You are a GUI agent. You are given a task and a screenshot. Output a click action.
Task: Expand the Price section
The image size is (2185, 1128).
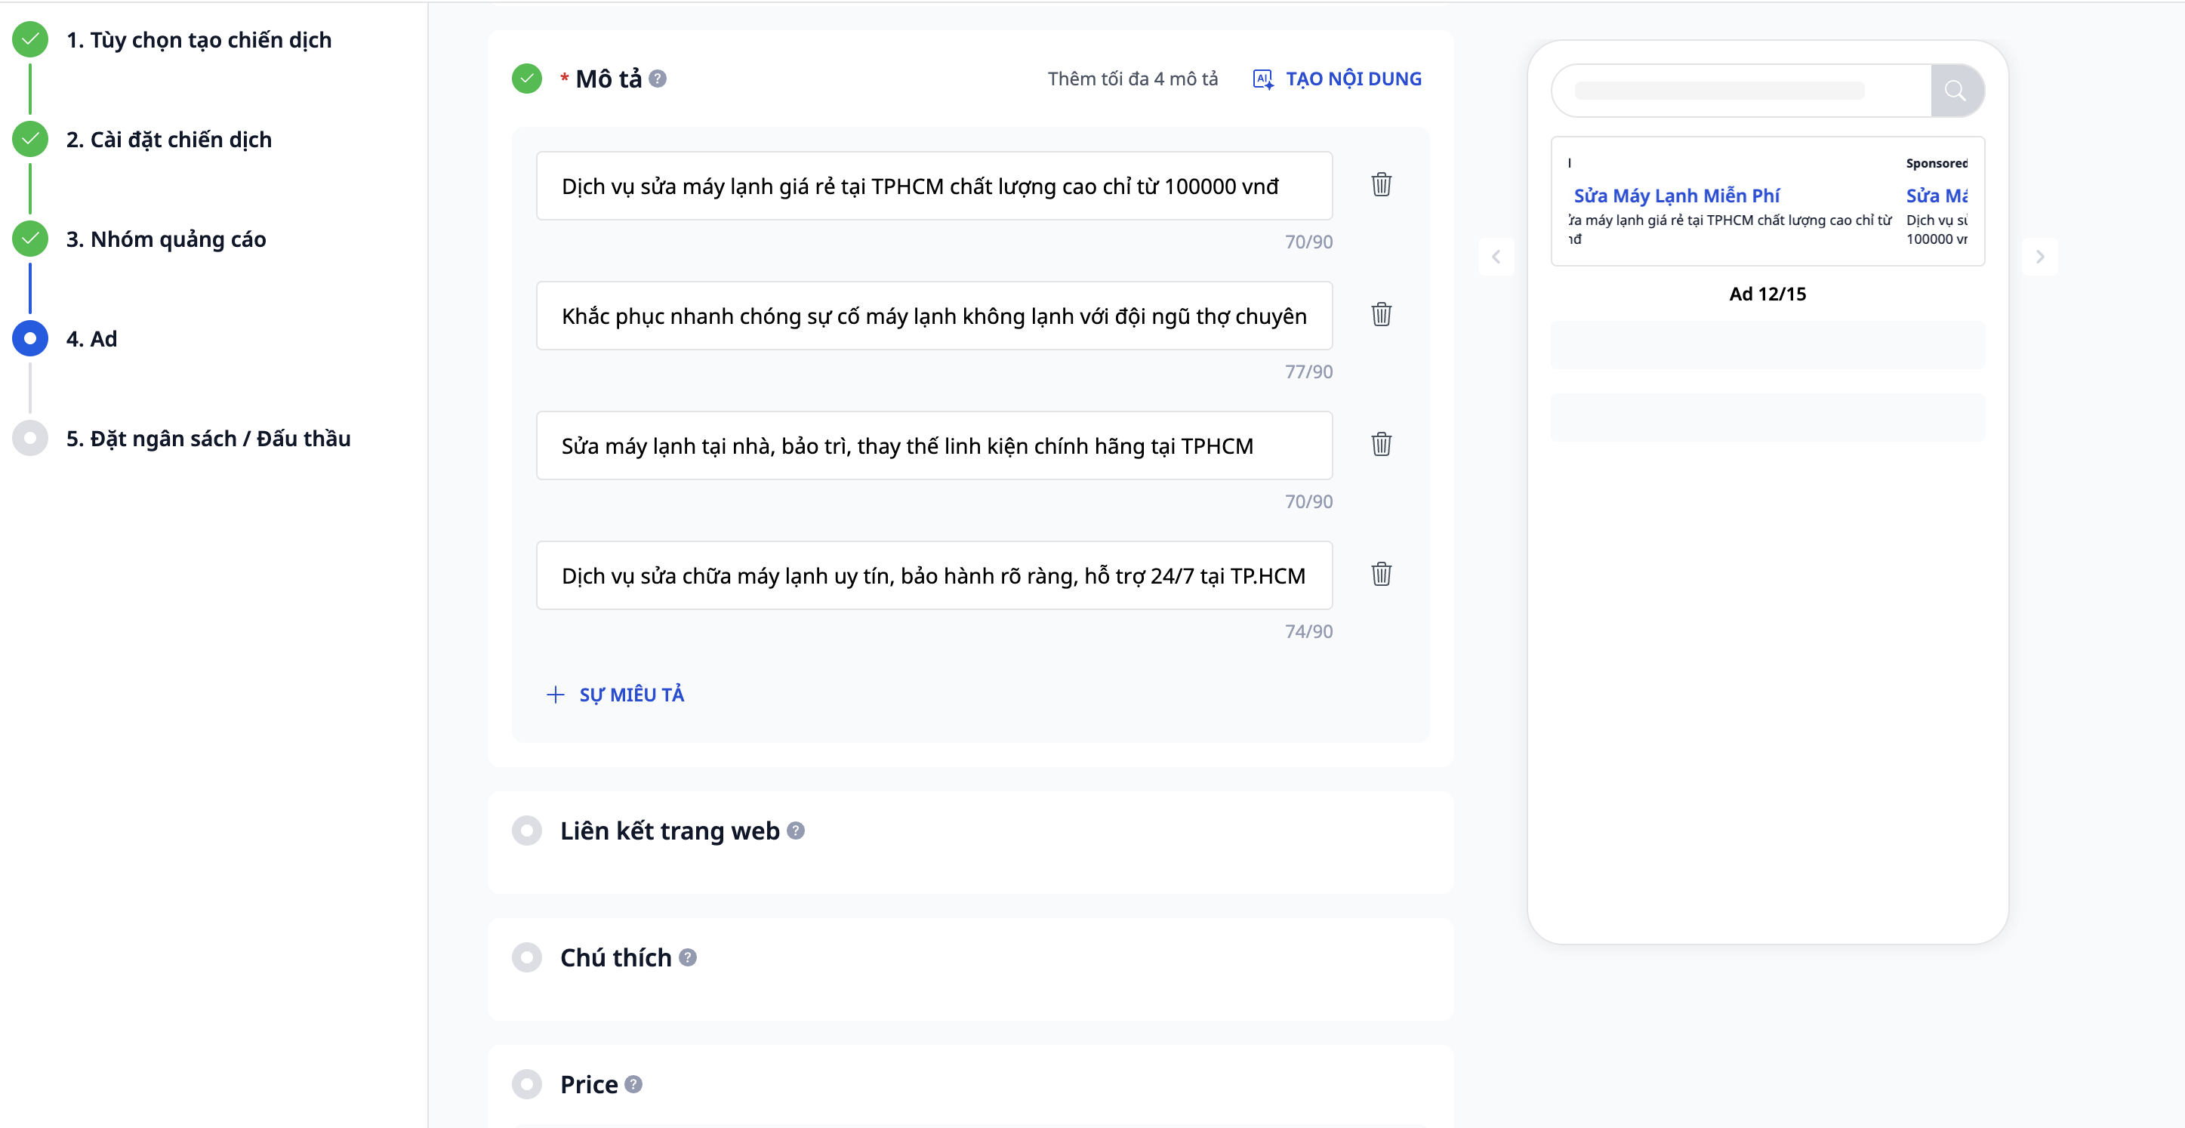coord(589,1084)
